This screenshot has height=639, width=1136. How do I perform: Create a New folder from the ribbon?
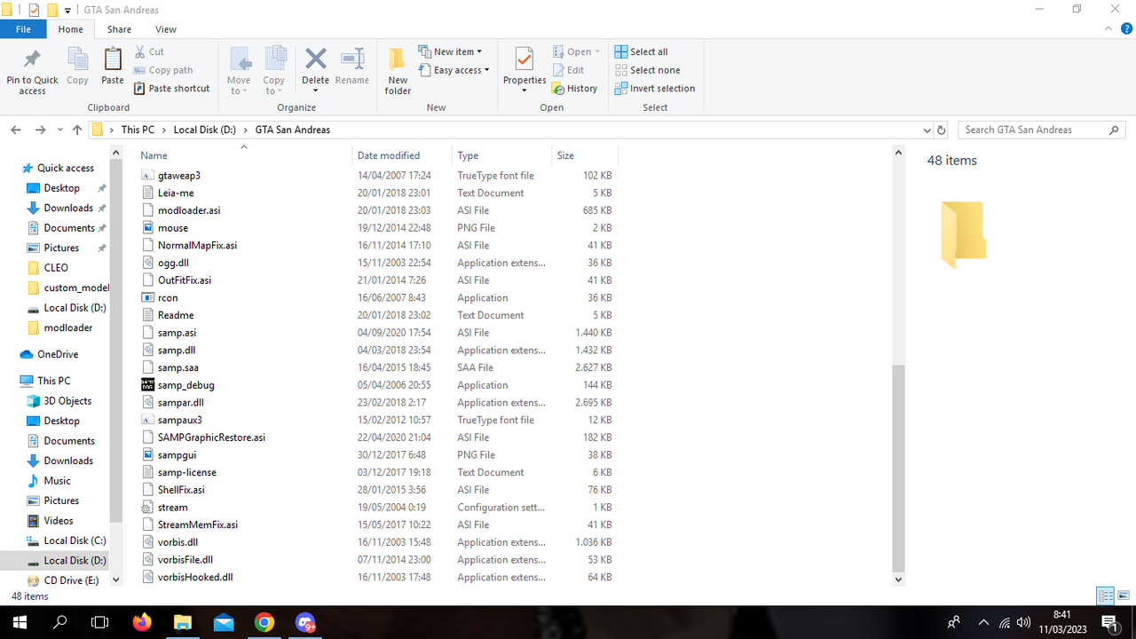point(398,71)
